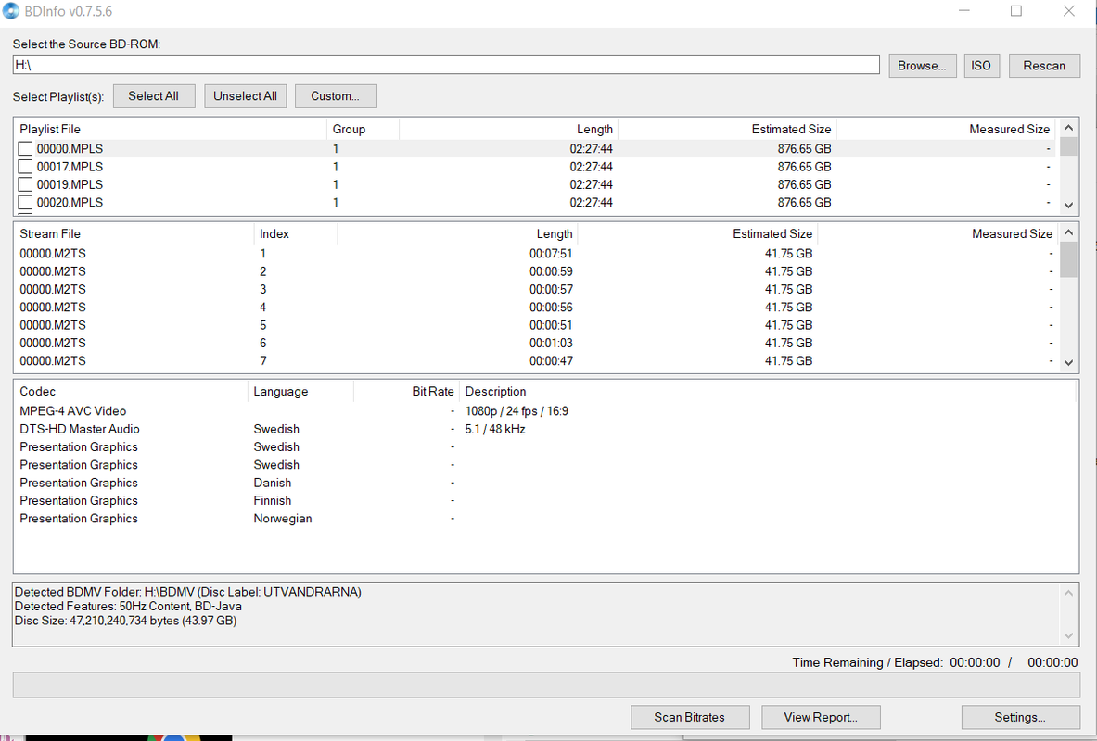1097x741 pixels.
Task: Click Unselect All button
Action: [245, 96]
